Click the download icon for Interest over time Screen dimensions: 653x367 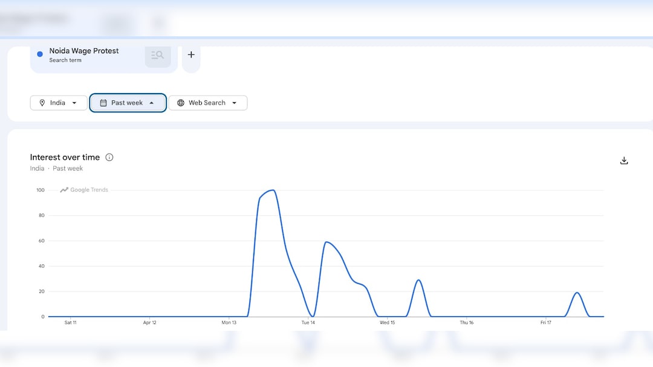tap(624, 161)
